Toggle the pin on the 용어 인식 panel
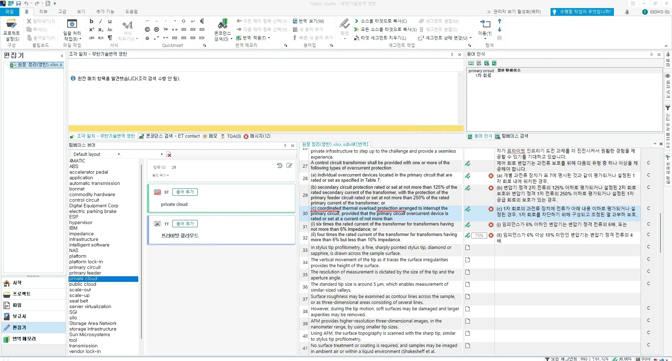 click(x=651, y=54)
